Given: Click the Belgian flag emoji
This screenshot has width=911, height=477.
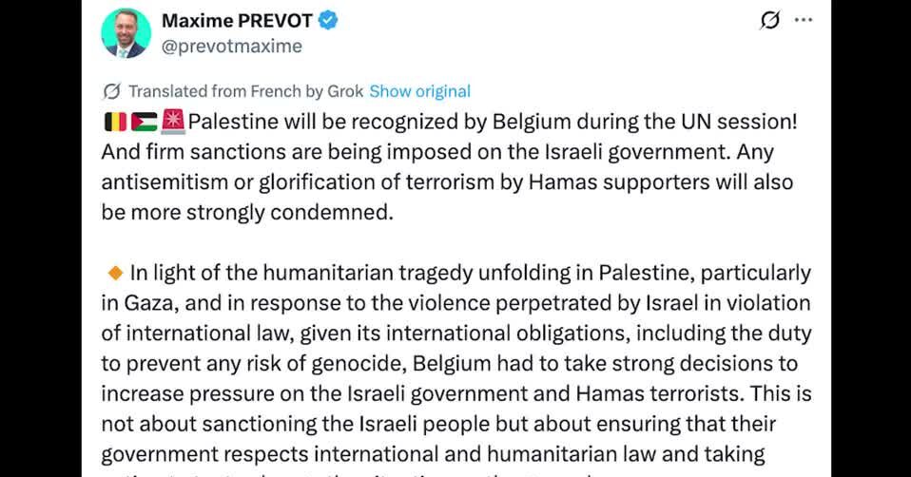Looking at the screenshot, I should coord(114,122).
